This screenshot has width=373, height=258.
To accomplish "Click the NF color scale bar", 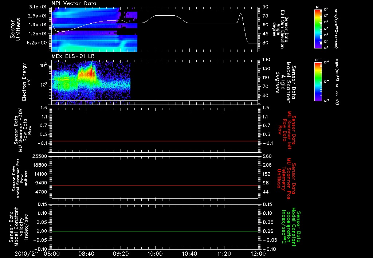I will [x=318, y=28].
